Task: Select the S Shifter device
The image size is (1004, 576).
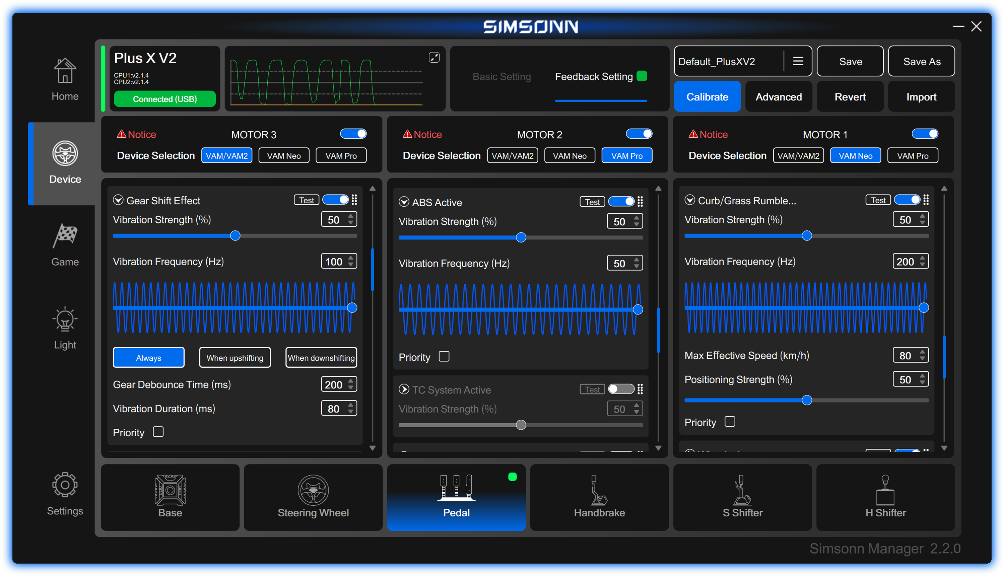Action: pyautogui.click(x=742, y=497)
